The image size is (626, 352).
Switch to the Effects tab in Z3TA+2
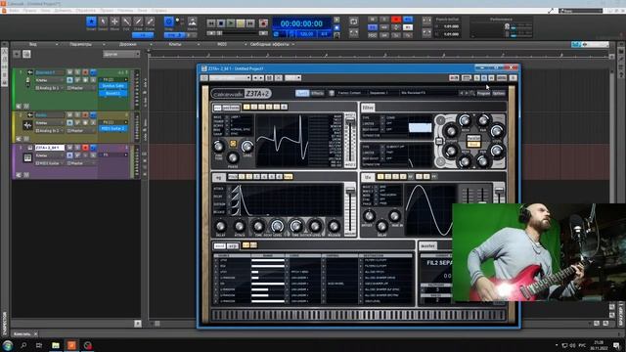point(317,93)
